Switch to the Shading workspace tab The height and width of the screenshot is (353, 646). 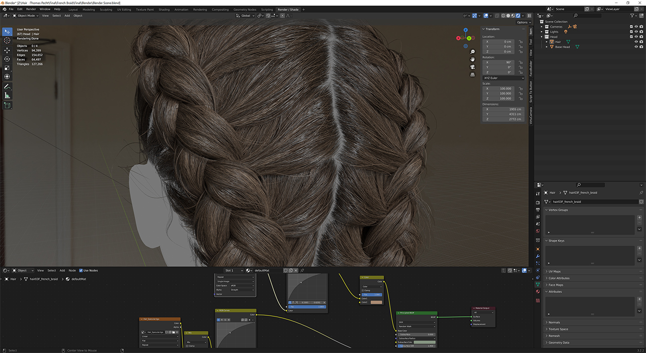tap(164, 9)
